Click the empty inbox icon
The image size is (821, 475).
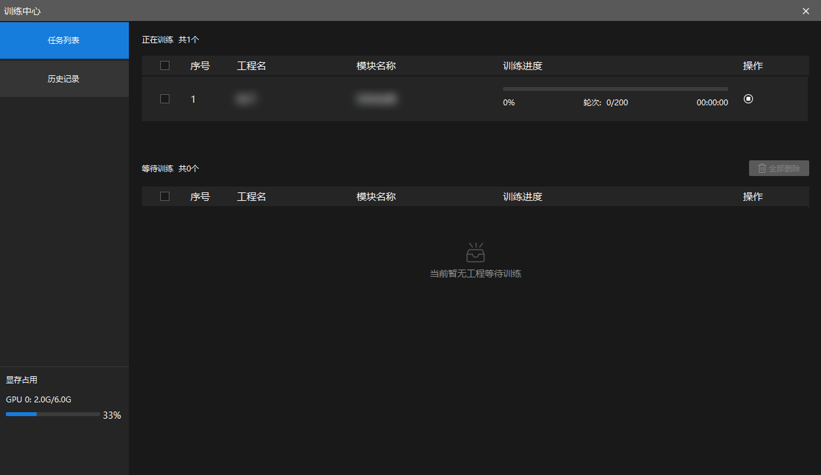[476, 252]
